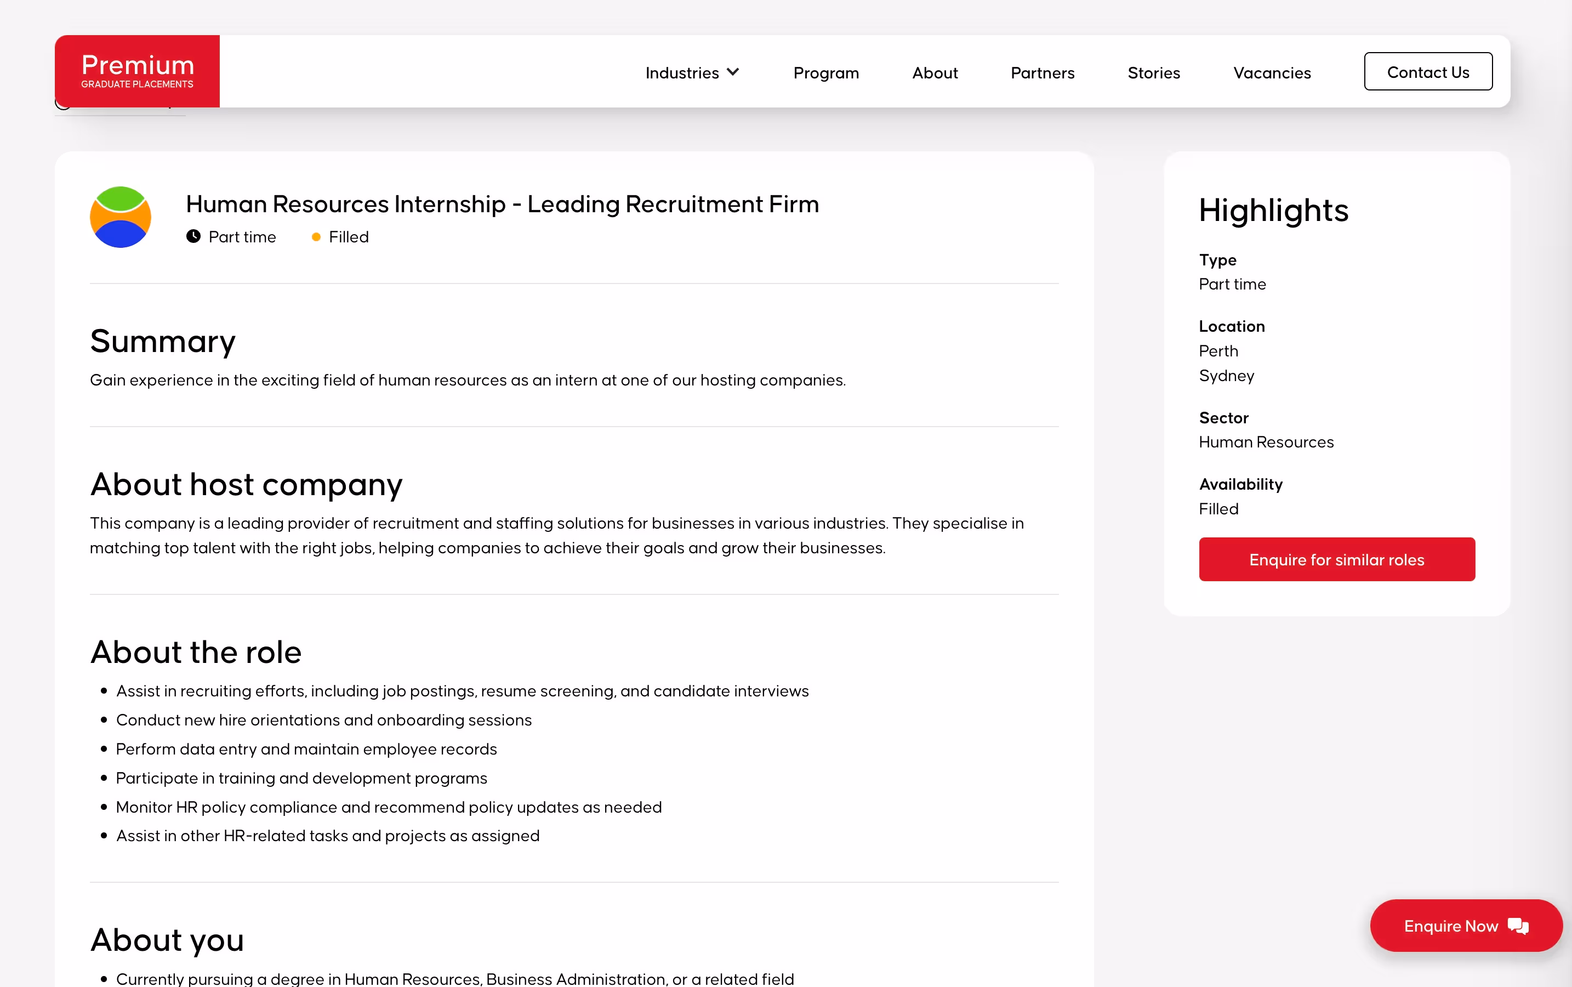The height and width of the screenshot is (987, 1572).
Task: Click the Enquire Now floating button
Action: (x=1466, y=926)
